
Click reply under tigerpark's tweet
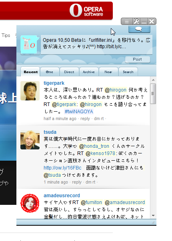pyautogui.click(x=85, y=118)
